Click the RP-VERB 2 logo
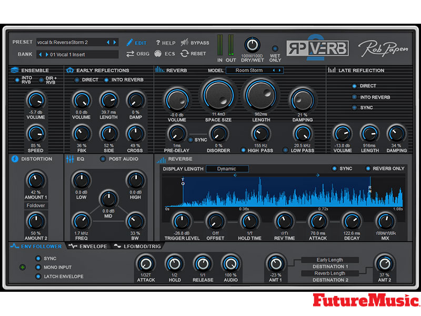The width and height of the screenshot is (421, 316). pos(317,48)
